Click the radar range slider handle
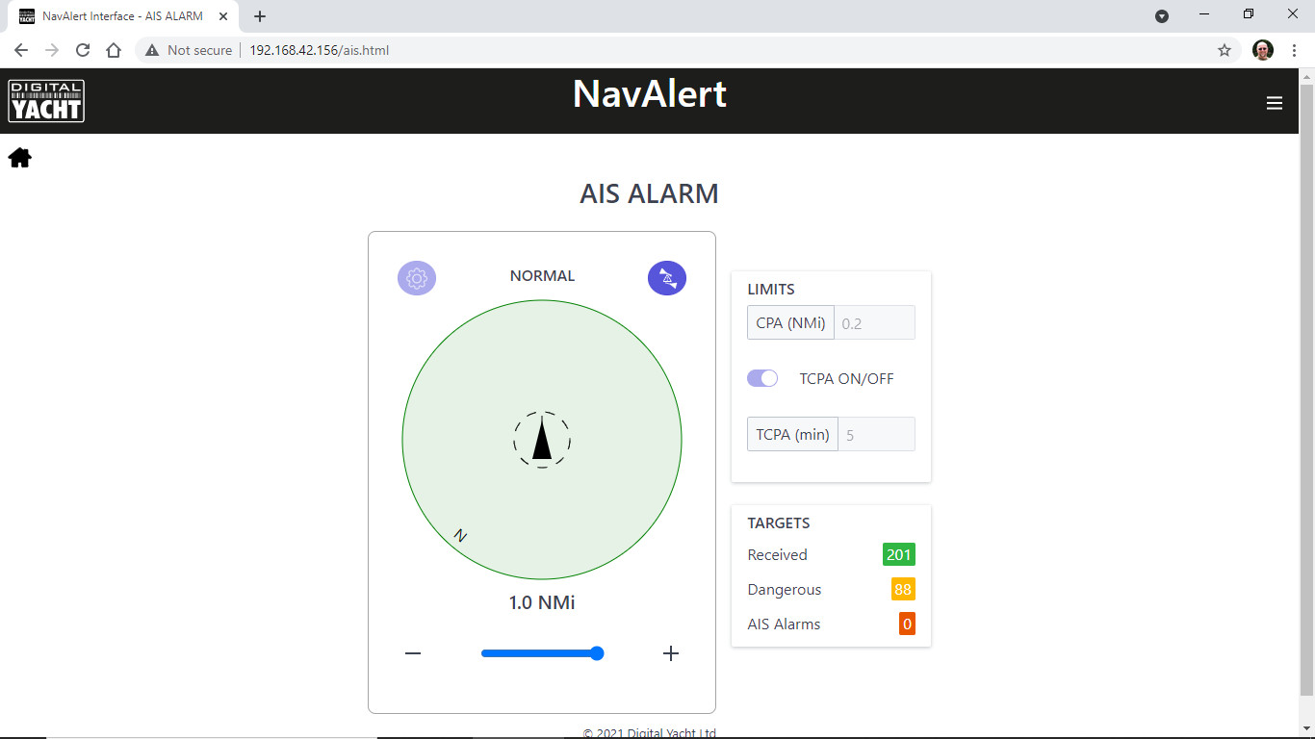Viewport: 1315px width, 739px height. click(597, 653)
